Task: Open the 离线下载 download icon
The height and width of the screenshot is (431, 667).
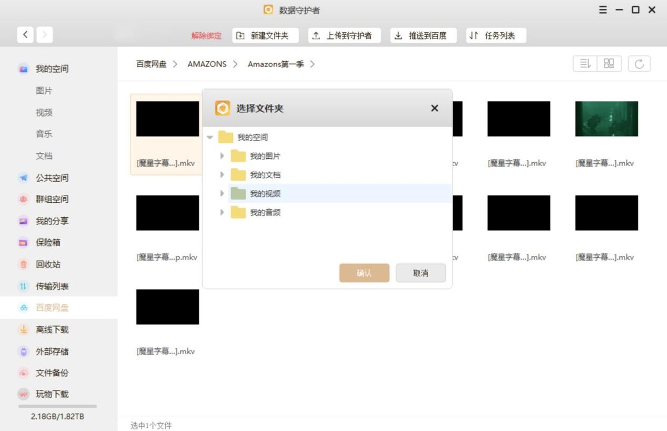Action: point(23,330)
